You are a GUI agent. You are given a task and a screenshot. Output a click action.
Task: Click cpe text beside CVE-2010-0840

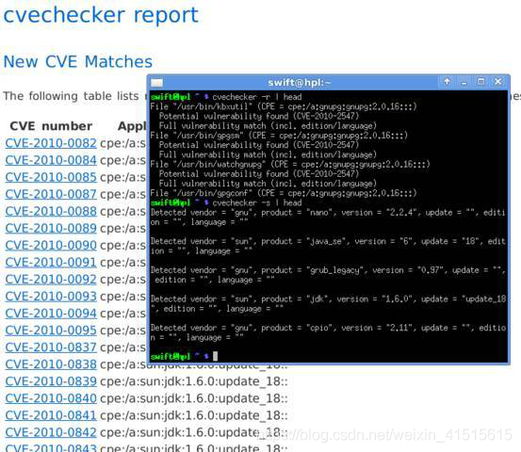tap(194, 398)
